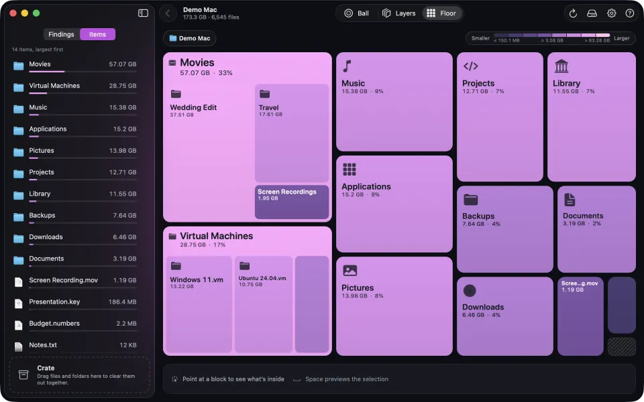644x402 pixels.
Task: Click the Smaller legend label
Action: pos(480,38)
